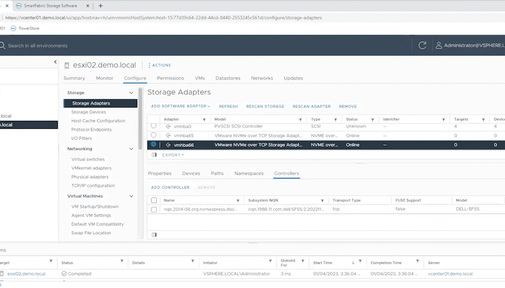Click the global refresh icon in header
This screenshot has width=505, height=288.
click(422, 45)
